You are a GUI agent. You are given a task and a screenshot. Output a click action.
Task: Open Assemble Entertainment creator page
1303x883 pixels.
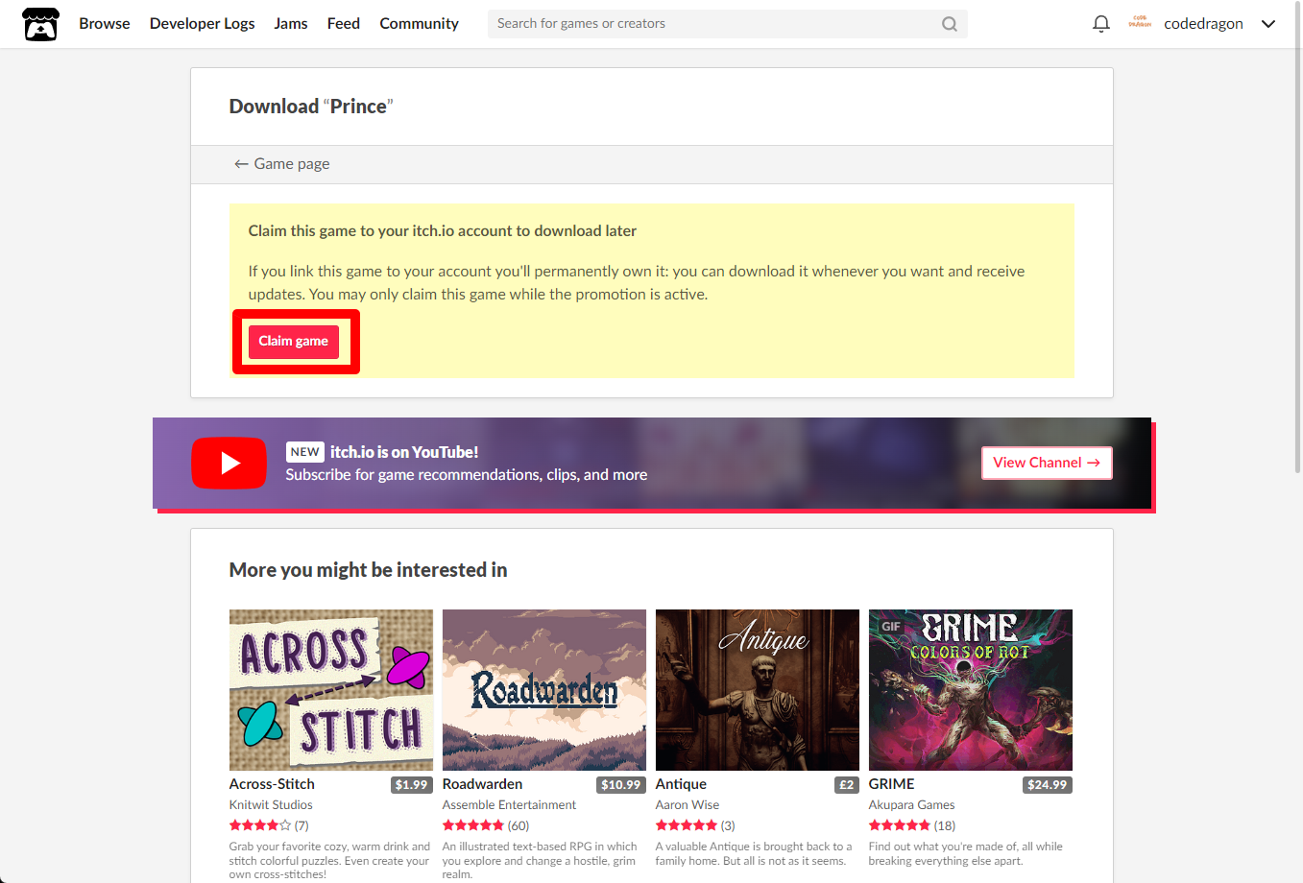[x=509, y=805]
